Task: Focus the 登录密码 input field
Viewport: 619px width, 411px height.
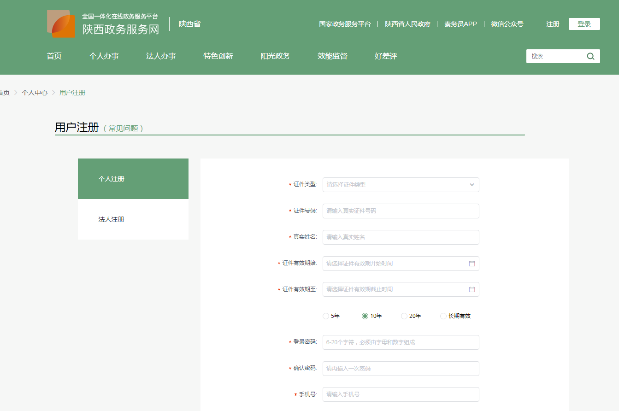Action: 401,342
